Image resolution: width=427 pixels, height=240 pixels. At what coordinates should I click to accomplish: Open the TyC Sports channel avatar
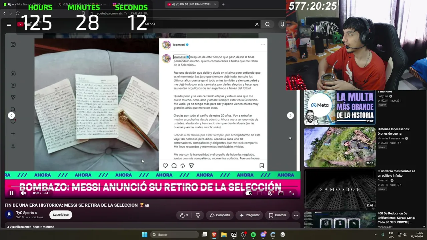pyautogui.click(x=9, y=215)
